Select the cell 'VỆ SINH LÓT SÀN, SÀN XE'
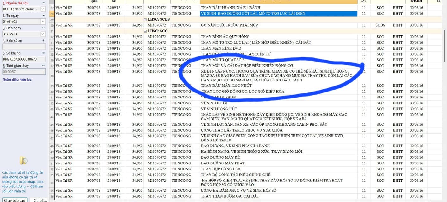Image resolution: width=447 pixels, height=202 pixels. point(279,124)
